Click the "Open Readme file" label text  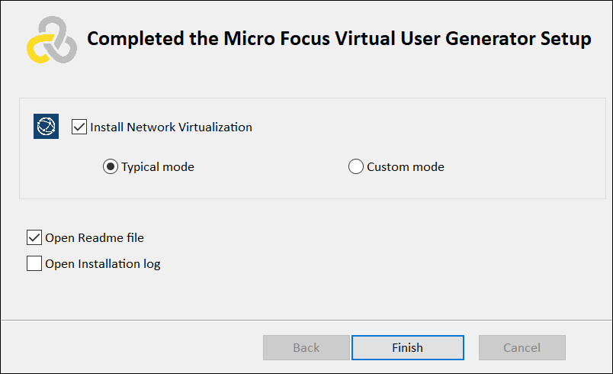click(95, 237)
